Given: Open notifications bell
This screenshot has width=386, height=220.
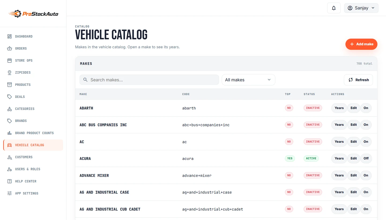Looking at the screenshot, I should point(334,8).
